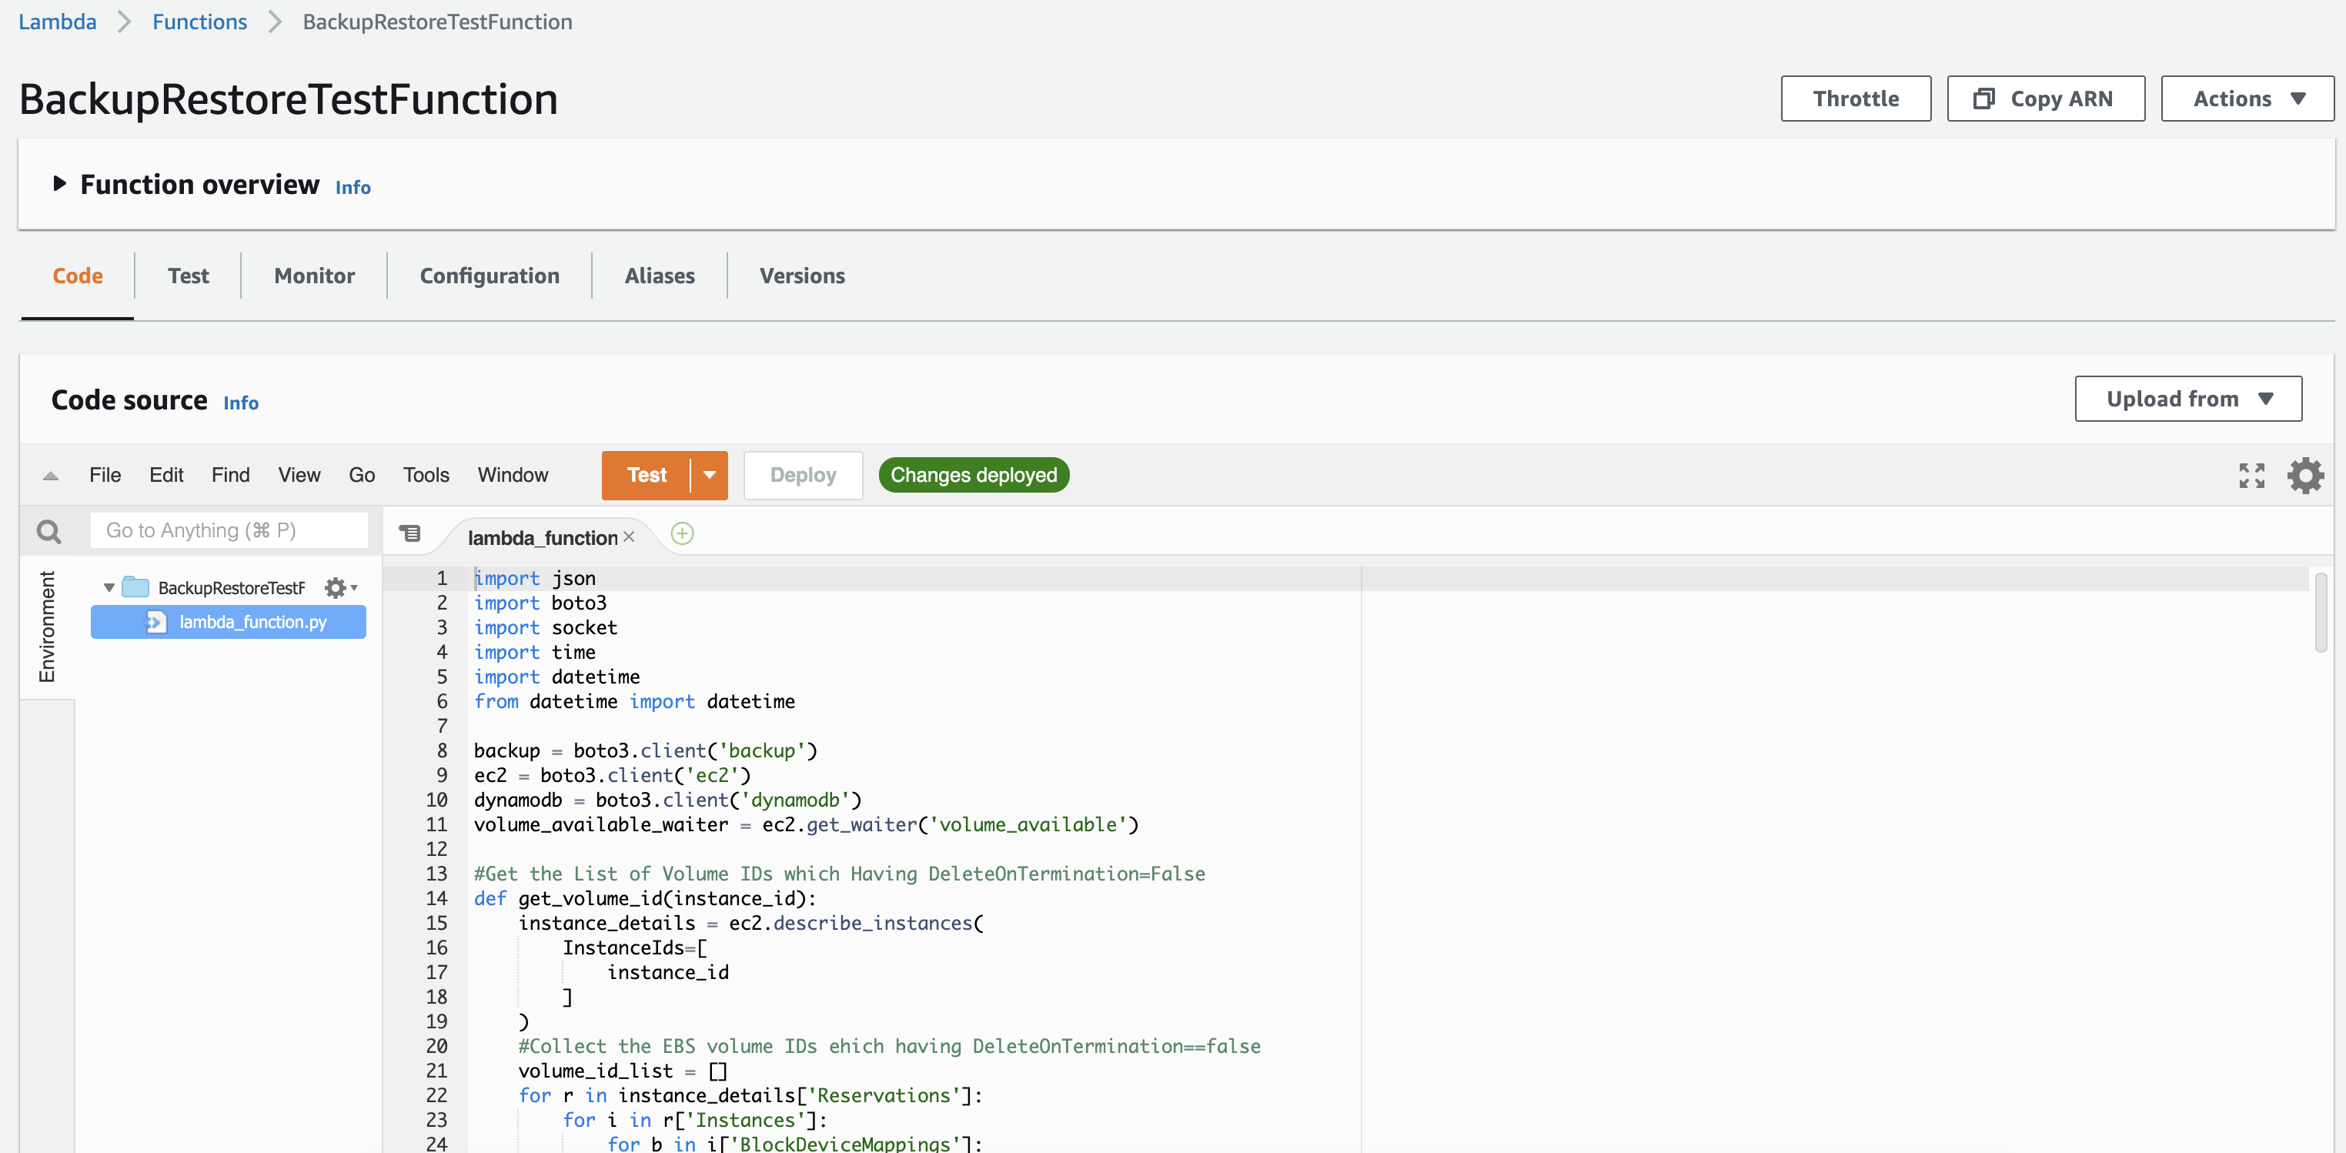
Task: Collapse the BackupRestoreTestF folder tree
Action: [109, 588]
